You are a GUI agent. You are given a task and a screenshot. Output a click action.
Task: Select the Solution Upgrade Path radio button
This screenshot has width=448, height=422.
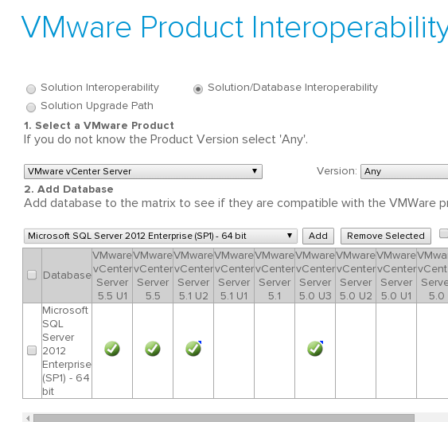click(31, 107)
